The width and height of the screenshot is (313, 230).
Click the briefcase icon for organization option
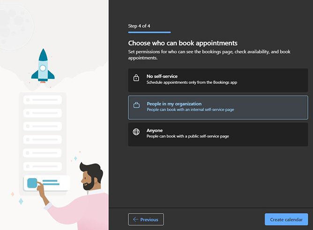click(136, 105)
